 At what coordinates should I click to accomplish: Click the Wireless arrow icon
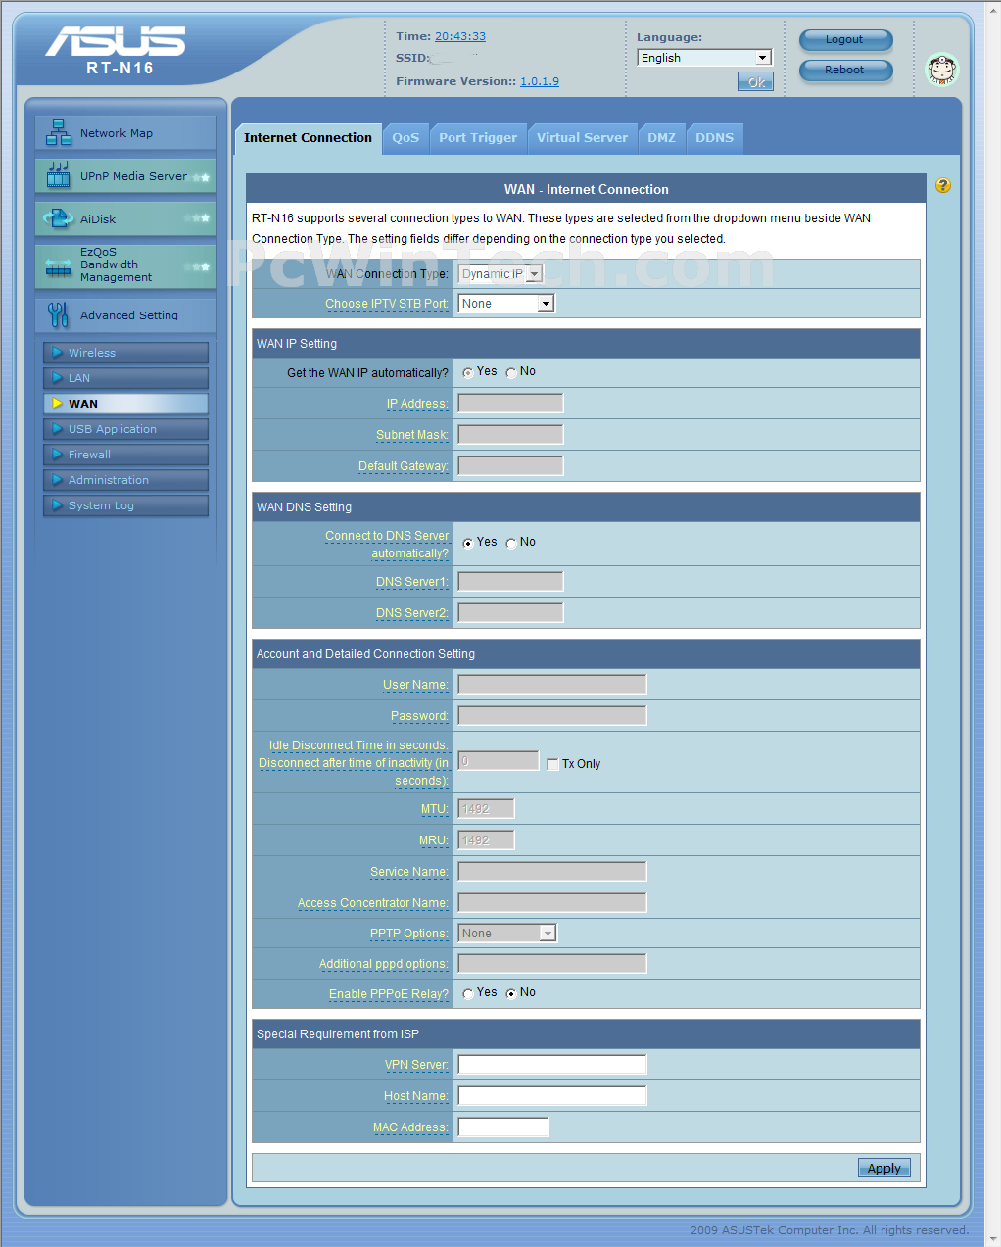tap(58, 352)
